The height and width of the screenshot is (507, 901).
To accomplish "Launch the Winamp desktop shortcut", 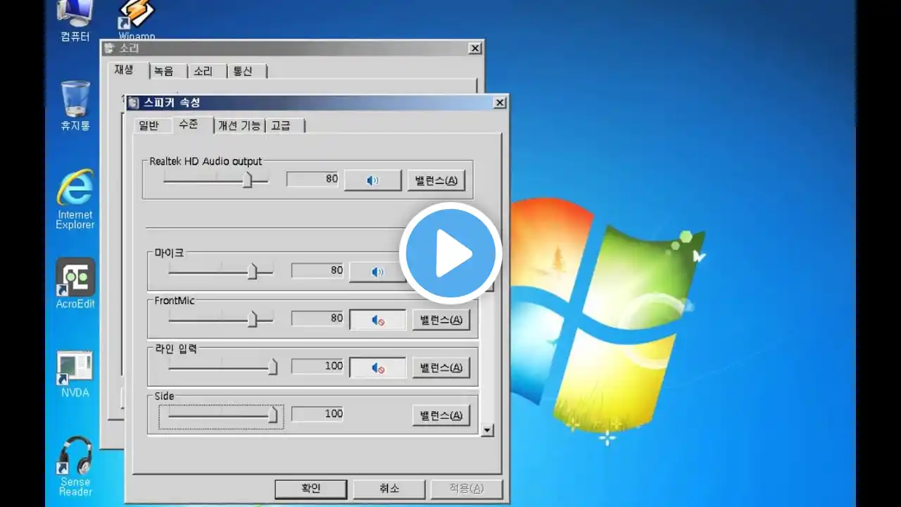I will (x=137, y=20).
